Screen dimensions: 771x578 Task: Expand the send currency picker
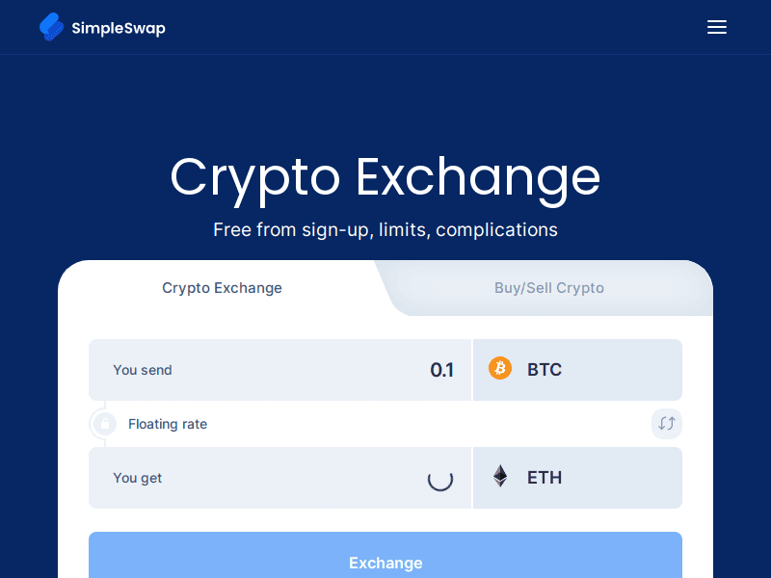coord(576,369)
